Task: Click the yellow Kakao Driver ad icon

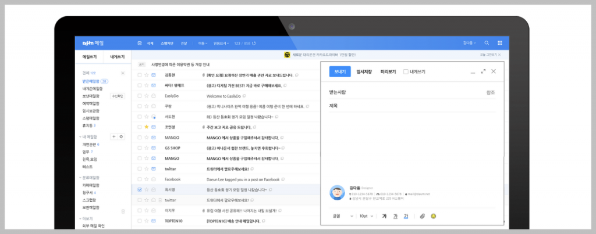Action: [x=287, y=55]
